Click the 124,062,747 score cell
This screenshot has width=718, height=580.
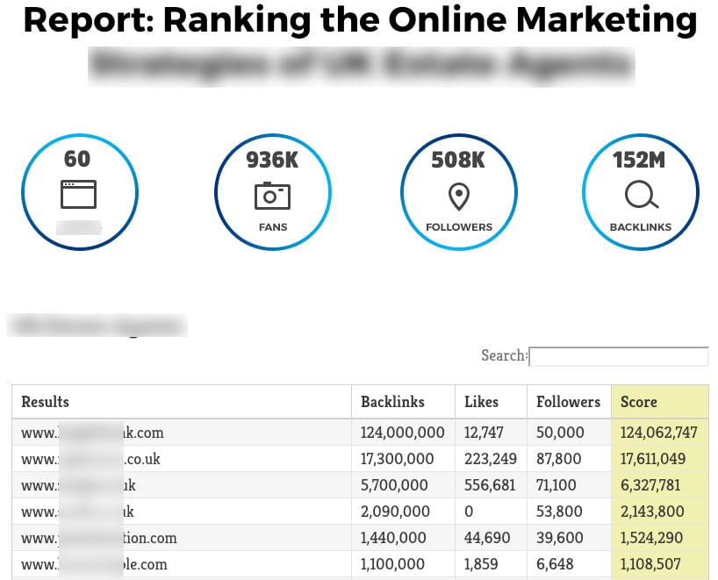[x=659, y=433]
